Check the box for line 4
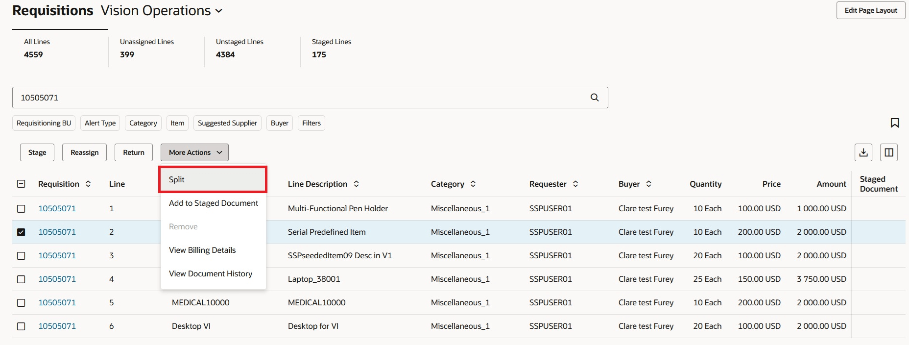 [21, 279]
